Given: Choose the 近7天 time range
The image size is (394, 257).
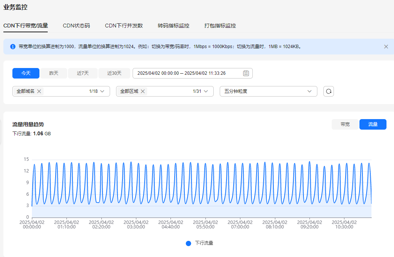Looking at the screenshot, I should [83, 73].
